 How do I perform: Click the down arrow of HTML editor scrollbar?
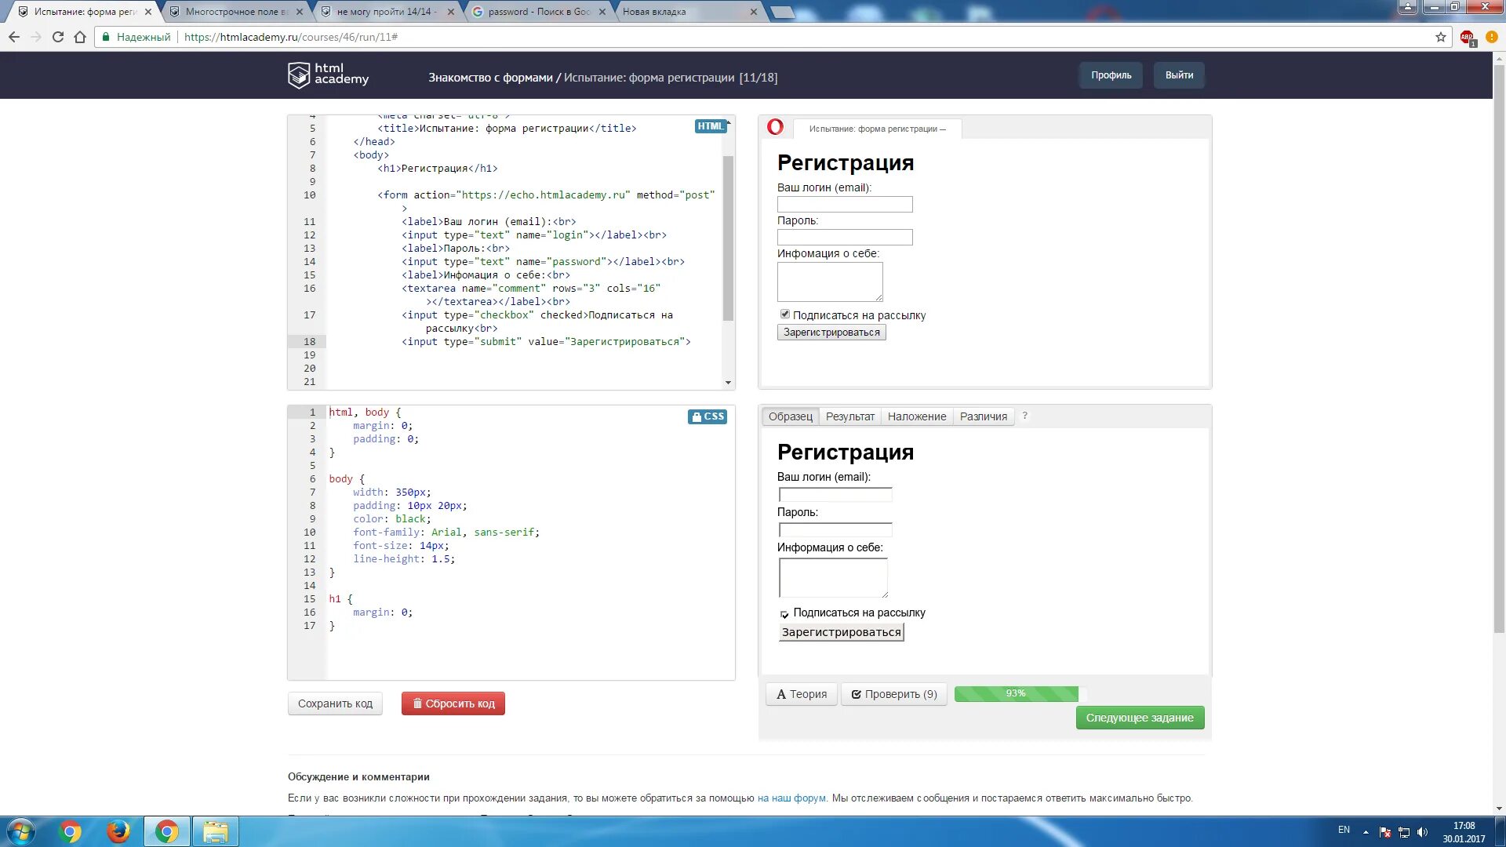(x=728, y=383)
